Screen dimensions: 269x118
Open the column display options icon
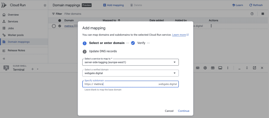(263, 14)
